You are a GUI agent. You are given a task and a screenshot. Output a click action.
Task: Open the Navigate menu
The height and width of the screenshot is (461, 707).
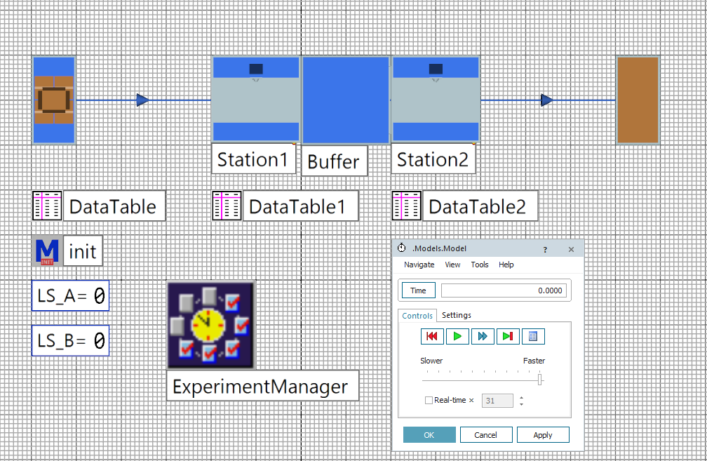(x=419, y=265)
